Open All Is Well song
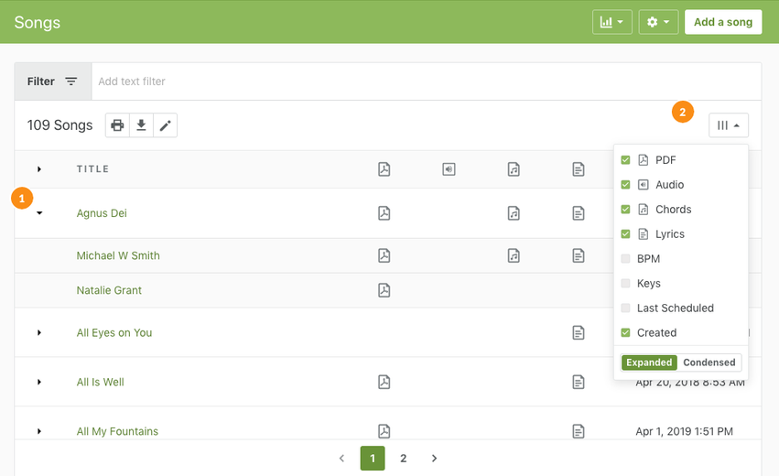This screenshot has width=779, height=476. [x=101, y=382]
